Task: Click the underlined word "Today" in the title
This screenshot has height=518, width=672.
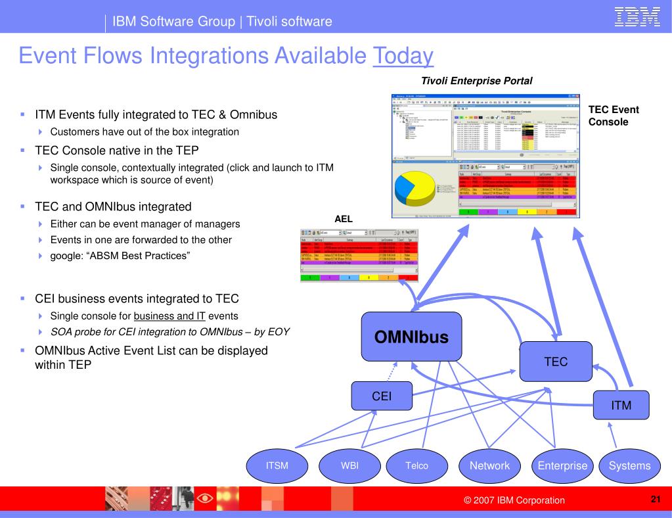Action: point(403,56)
